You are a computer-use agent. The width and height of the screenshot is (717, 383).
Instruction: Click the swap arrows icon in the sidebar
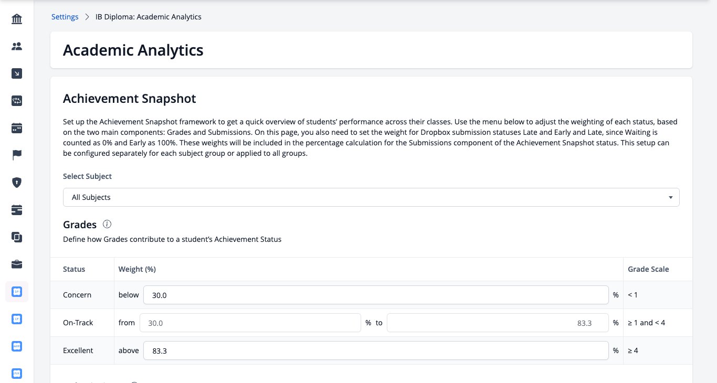click(17, 101)
